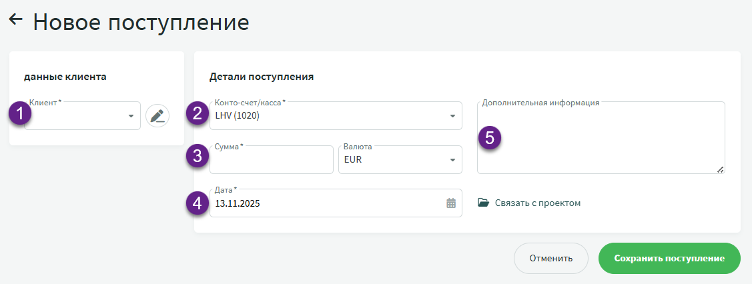752x284 pixels.
Task: Click the Новое поступление page title
Action: [141, 22]
